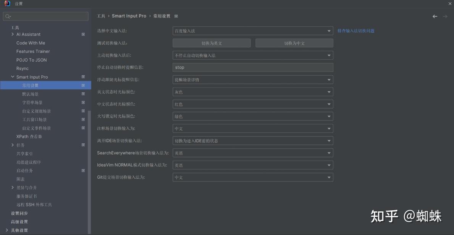Open the 离开IDE场景切换输入法 dropdown
The width and height of the screenshot is (454, 235).
(x=253, y=141)
